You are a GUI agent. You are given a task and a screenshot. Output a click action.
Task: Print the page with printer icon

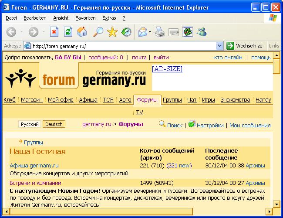159,32
